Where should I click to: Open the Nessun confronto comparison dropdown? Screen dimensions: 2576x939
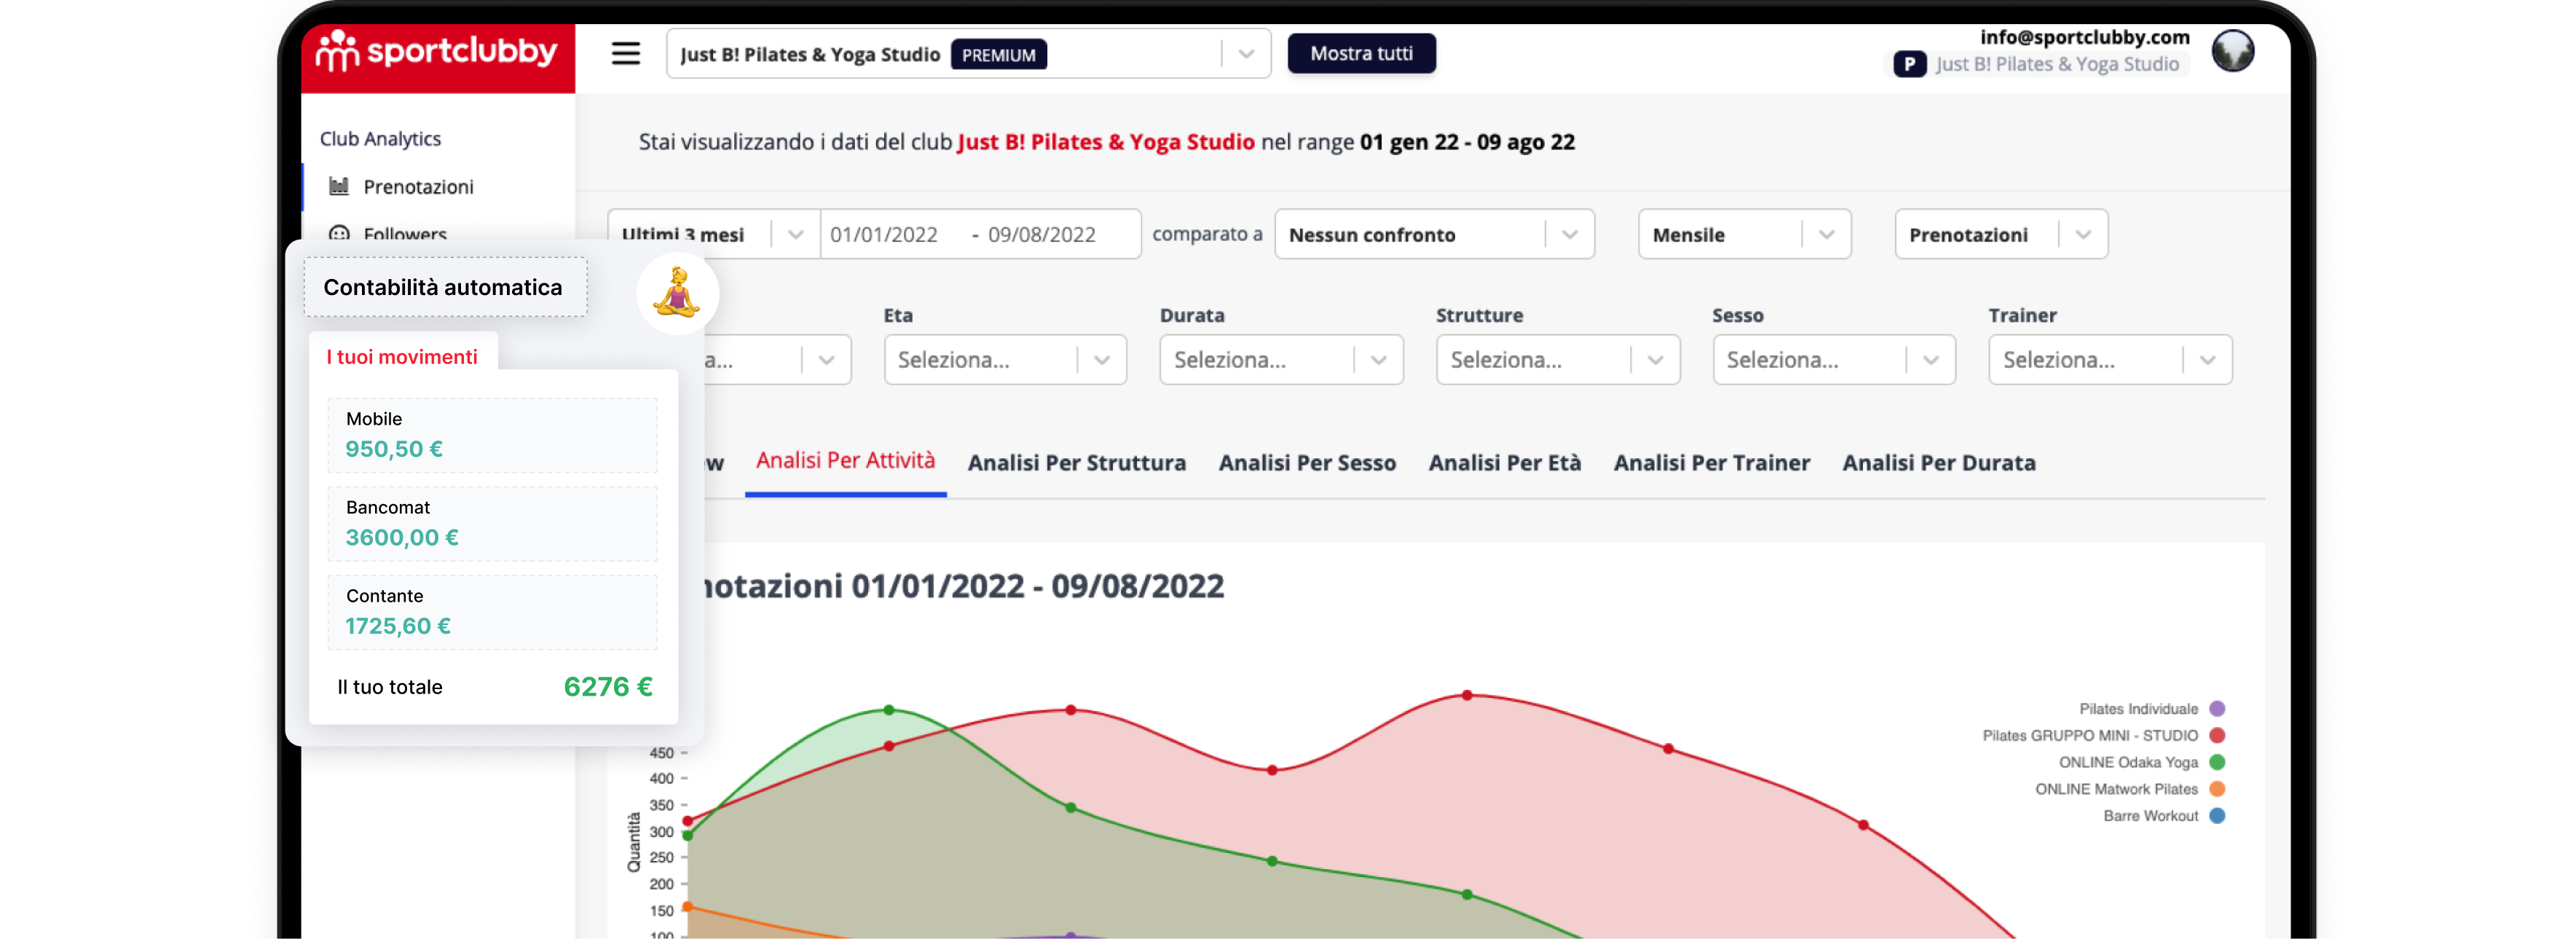point(1434,234)
